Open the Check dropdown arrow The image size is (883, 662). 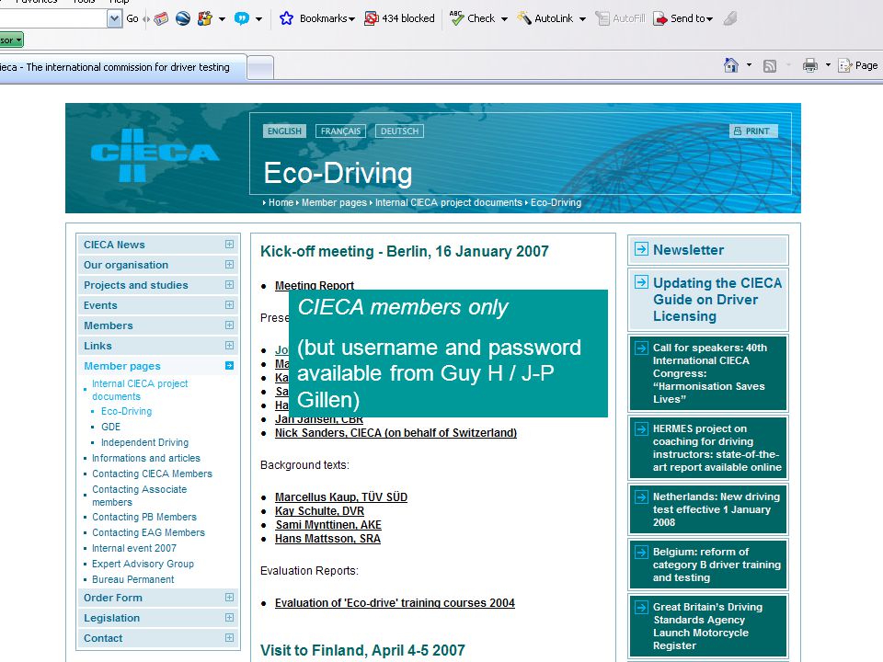[x=504, y=19]
